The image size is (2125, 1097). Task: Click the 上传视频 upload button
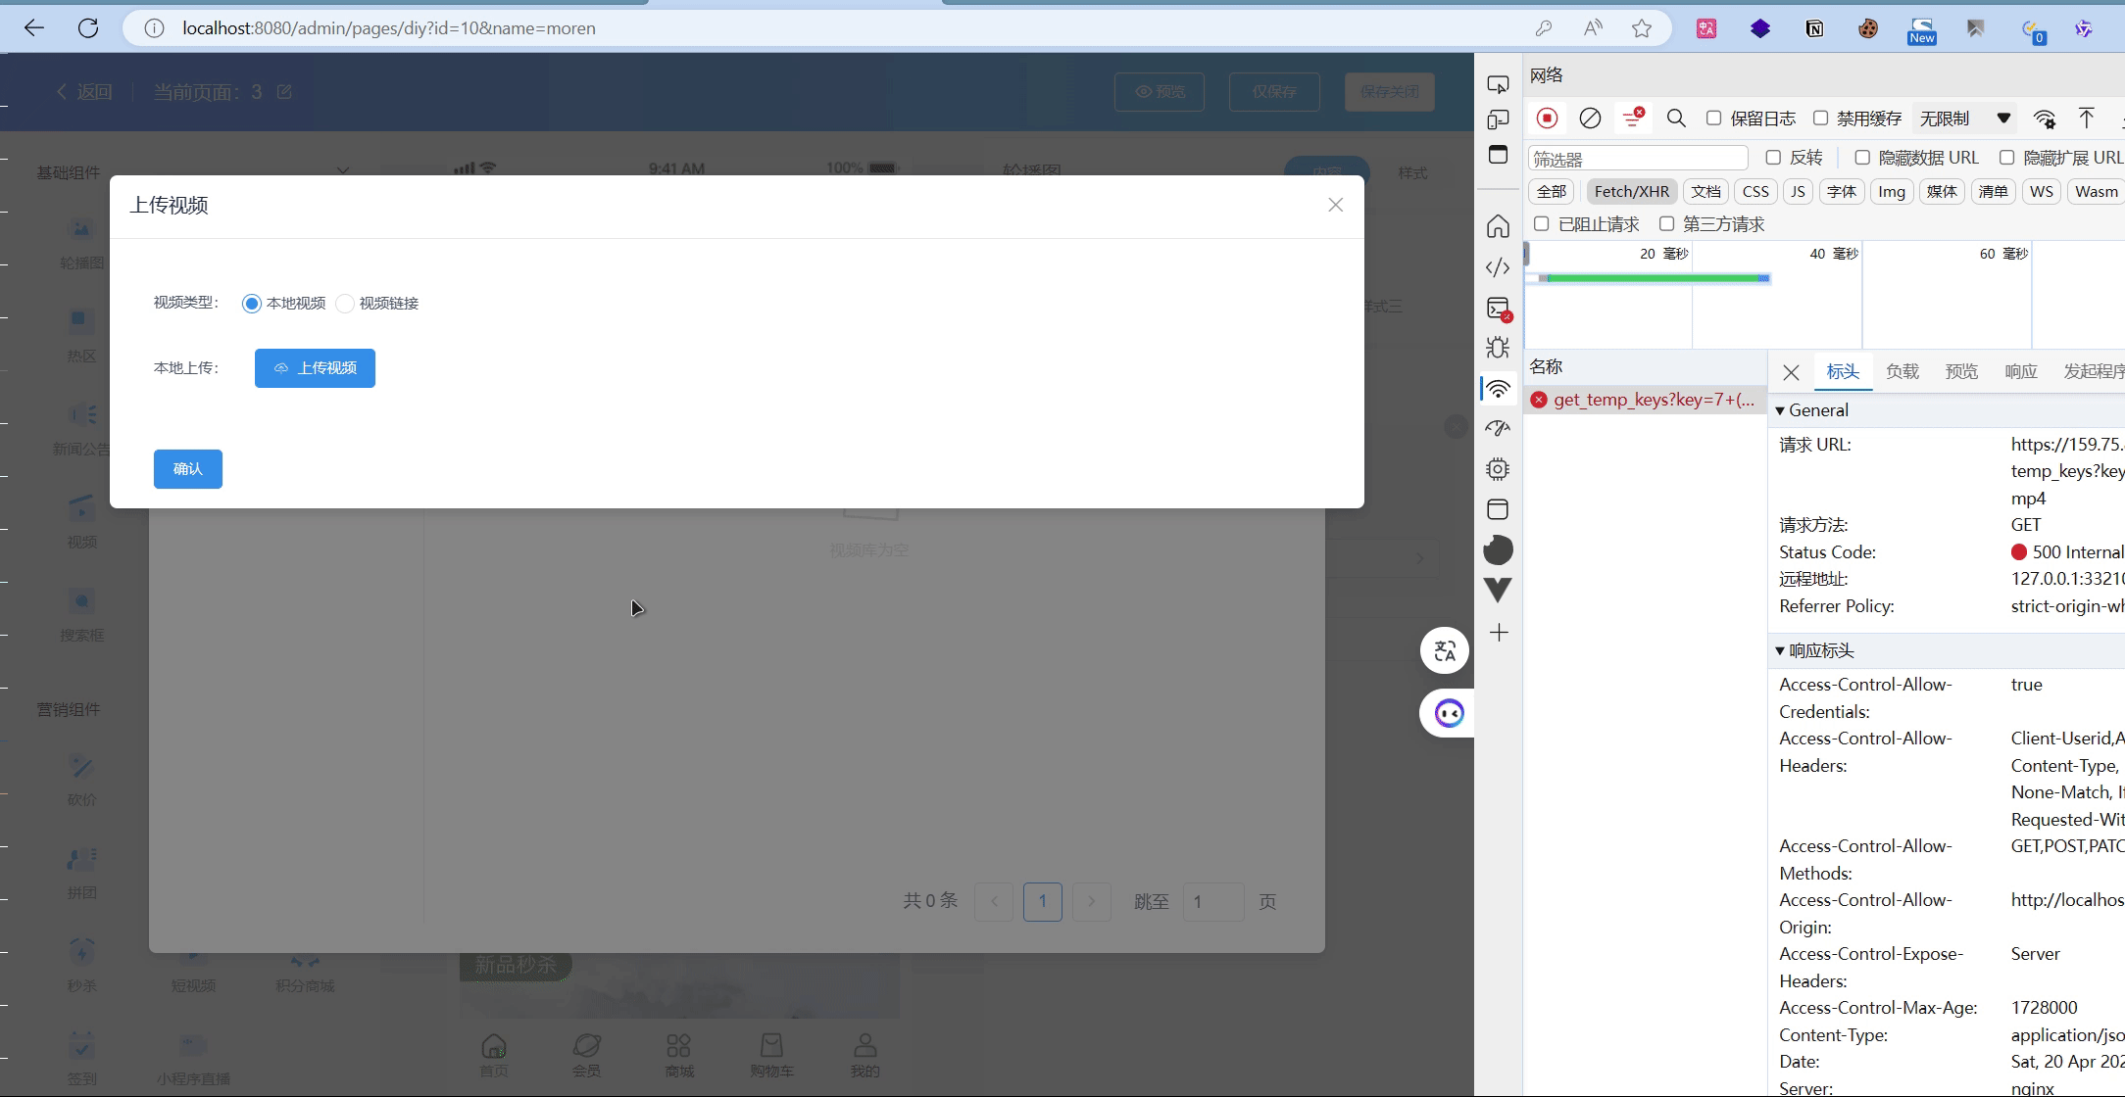[x=315, y=367]
